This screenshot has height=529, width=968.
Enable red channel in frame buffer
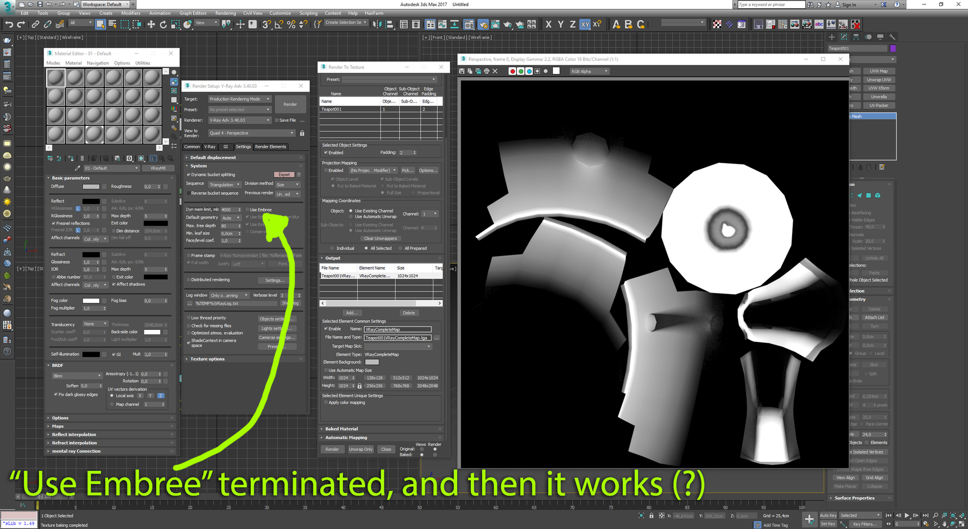[x=512, y=71]
